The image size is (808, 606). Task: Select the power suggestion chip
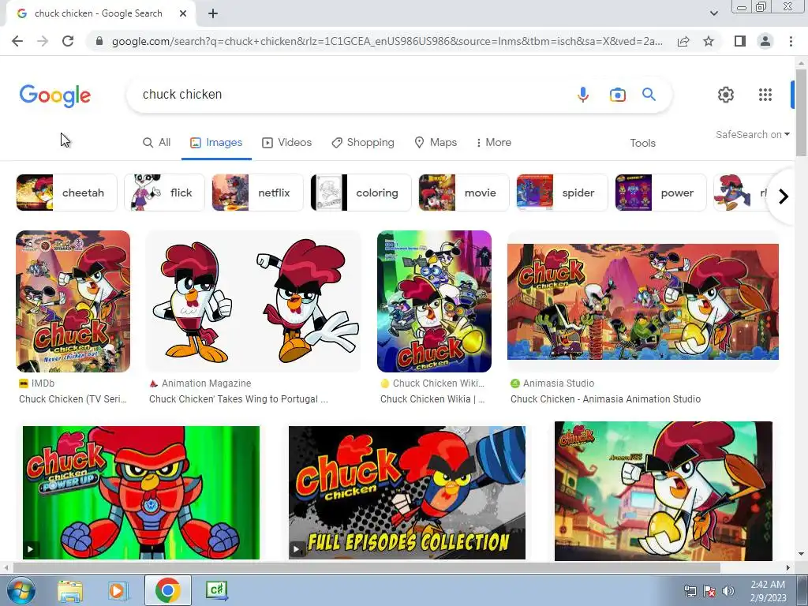tap(660, 193)
